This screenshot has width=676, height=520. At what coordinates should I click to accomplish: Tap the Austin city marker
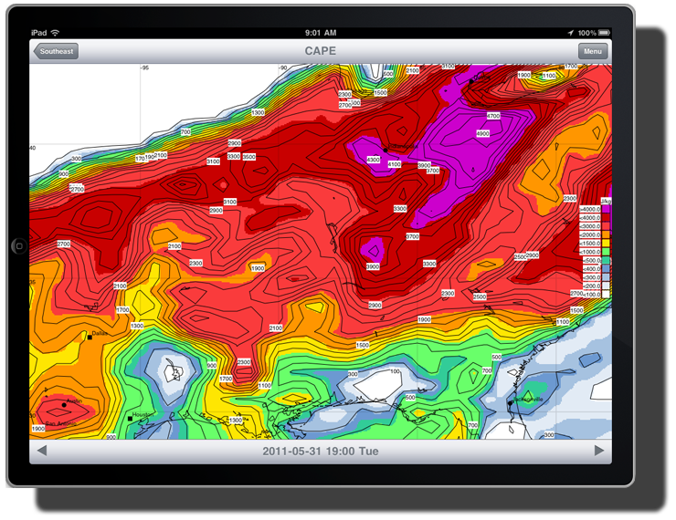(64, 403)
